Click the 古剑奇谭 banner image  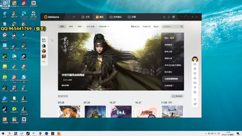pyautogui.click(x=110, y=62)
